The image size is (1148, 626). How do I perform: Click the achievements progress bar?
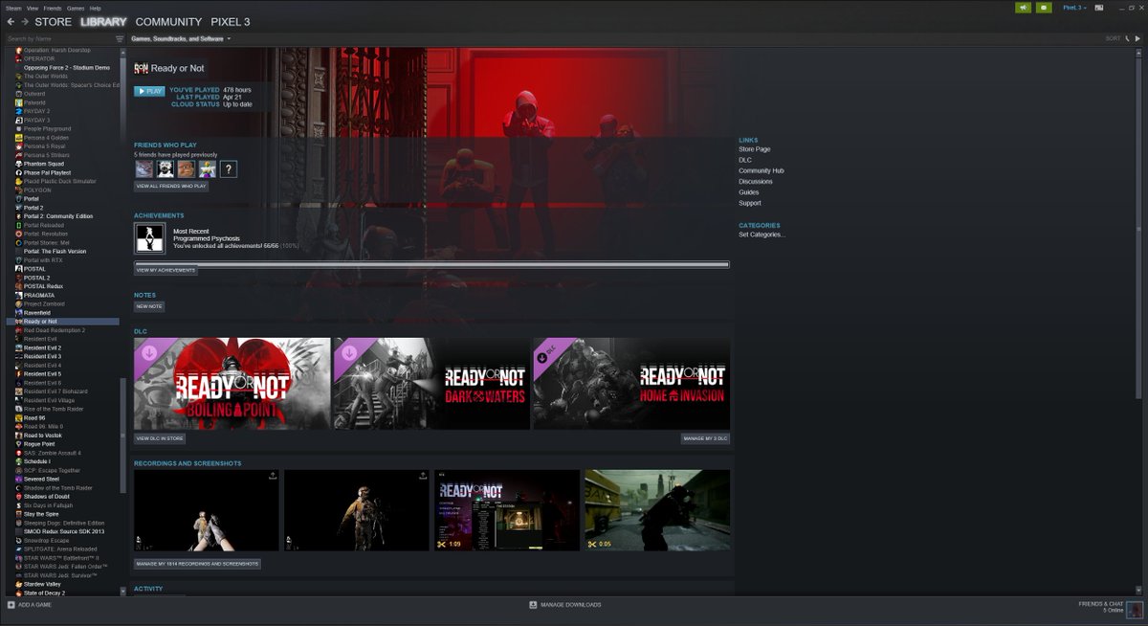click(x=431, y=264)
